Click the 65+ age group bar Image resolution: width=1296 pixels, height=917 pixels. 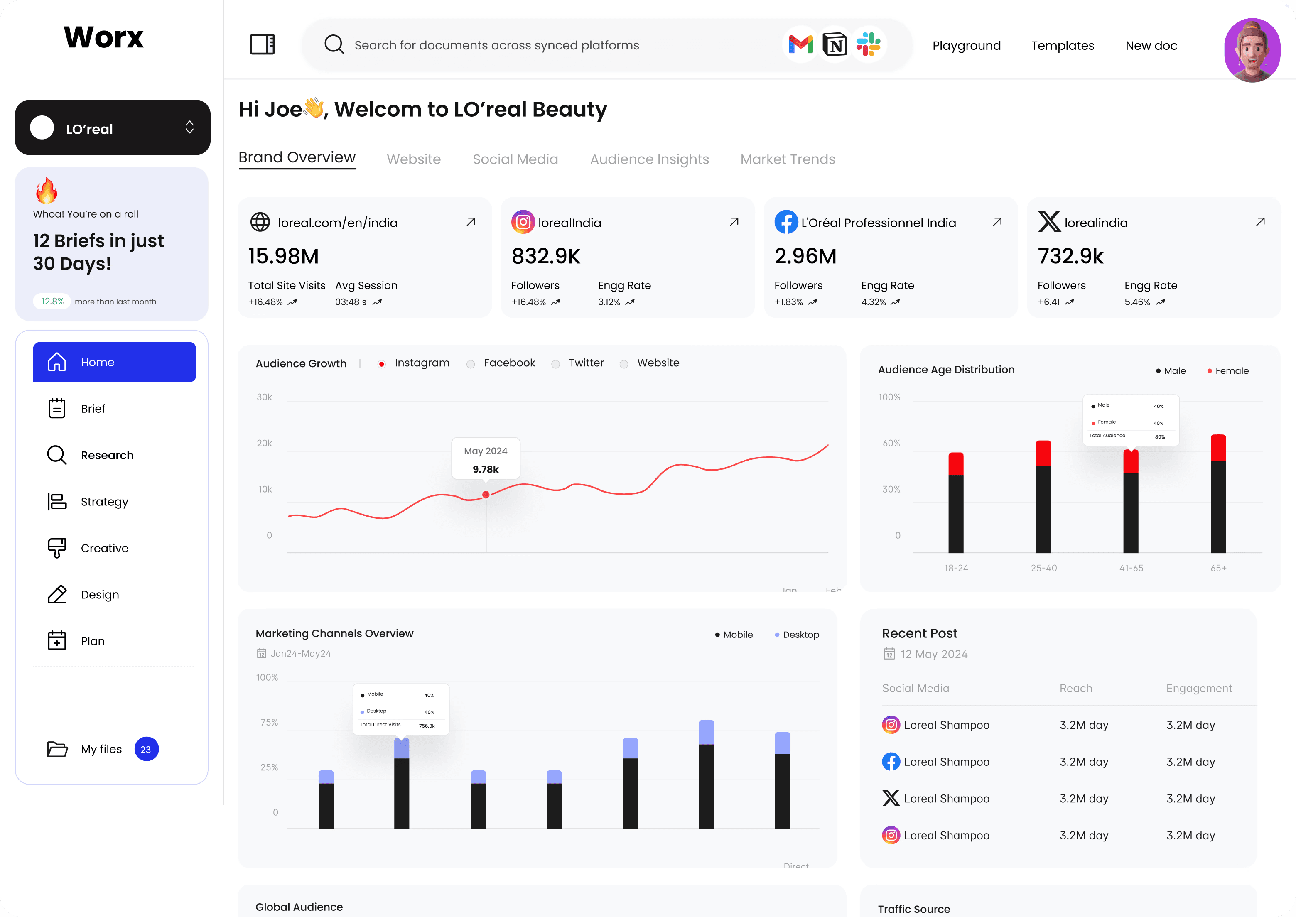click(x=1218, y=493)
